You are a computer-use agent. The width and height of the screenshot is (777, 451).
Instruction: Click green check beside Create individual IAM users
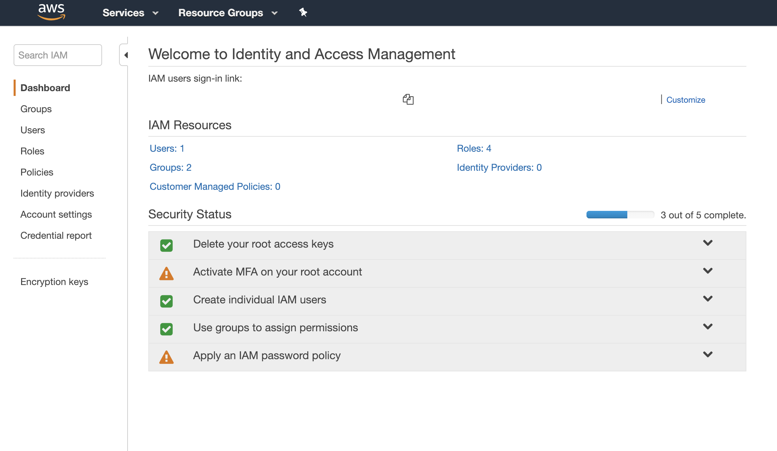(166, 301)
